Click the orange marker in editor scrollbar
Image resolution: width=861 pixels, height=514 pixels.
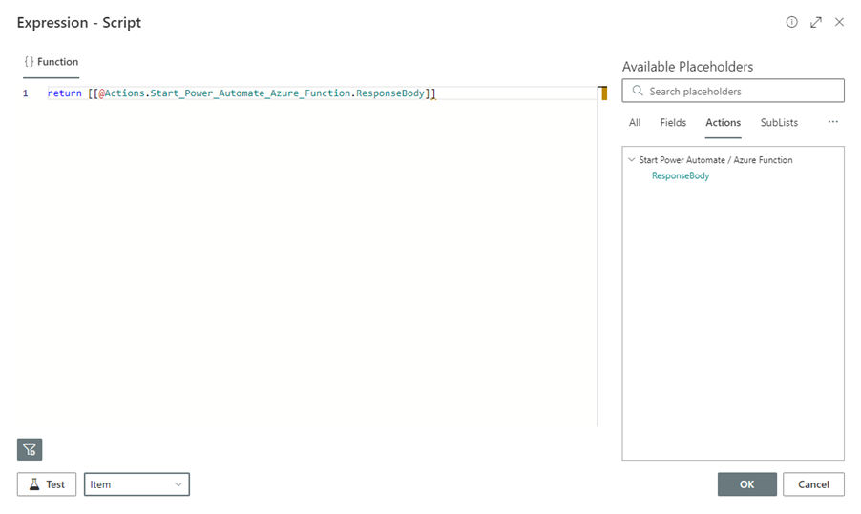603,93
